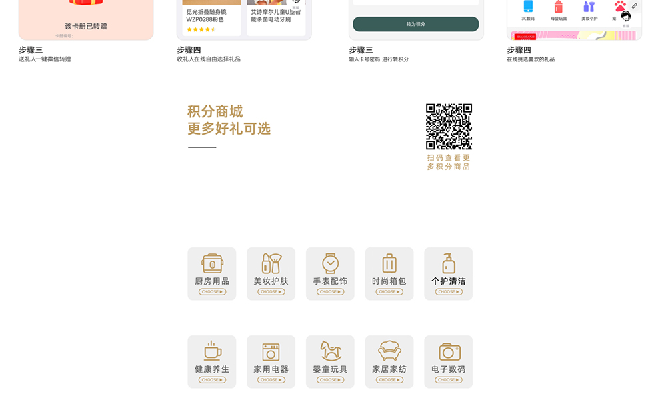Click the wristwatch icon for 手表配饰
Screen dimensions: 660x412
330,263
